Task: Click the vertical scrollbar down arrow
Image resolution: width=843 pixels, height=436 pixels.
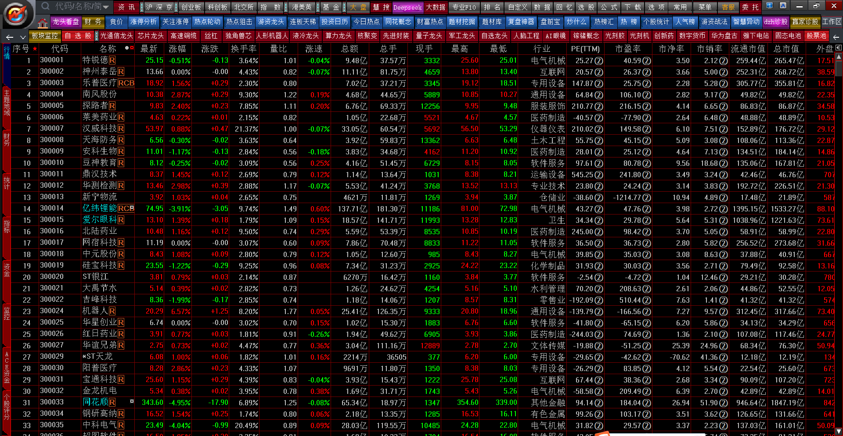Action: (x=839, y=431)
